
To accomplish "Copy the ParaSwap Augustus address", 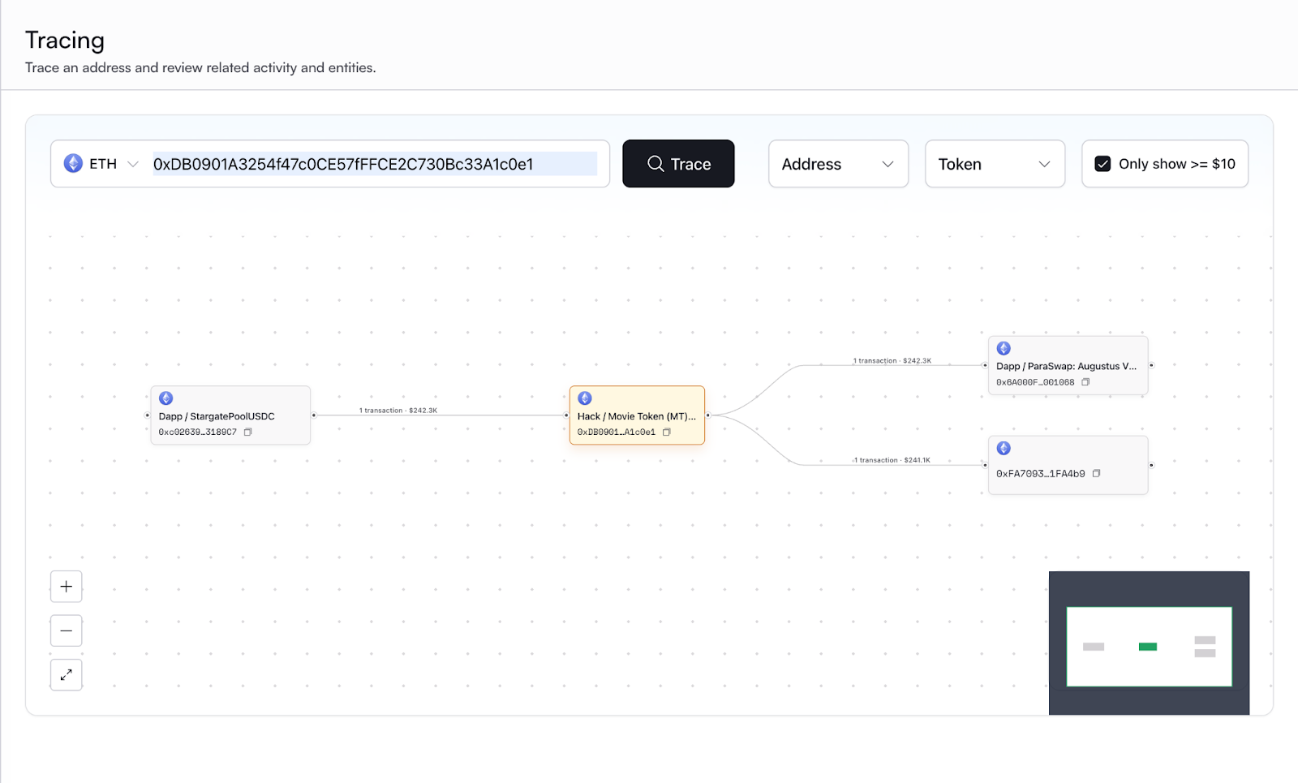I will [x=1085, y=382].
